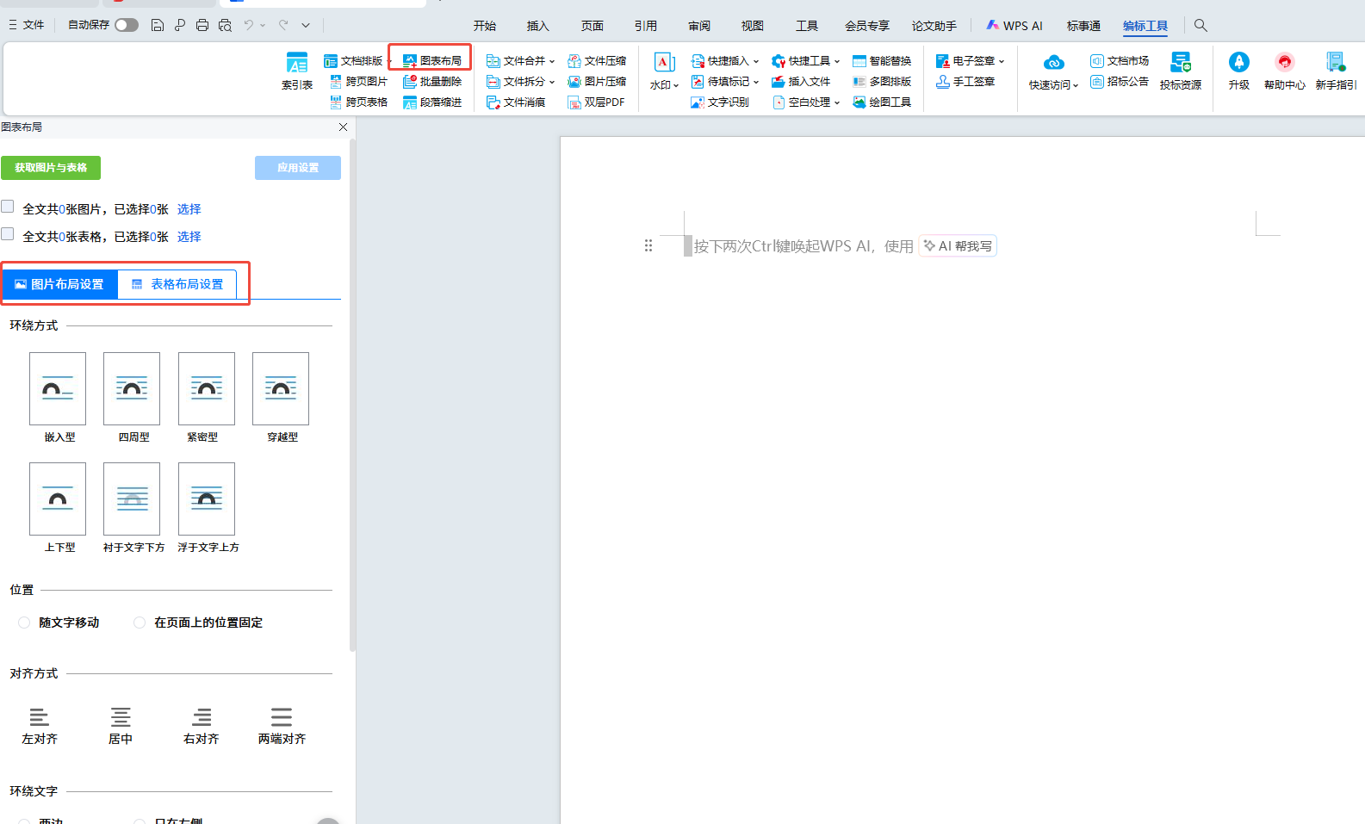Open the 水印 watermark dropdown
The height and width of the screenshot is (824, 1365).
(664, 71)
